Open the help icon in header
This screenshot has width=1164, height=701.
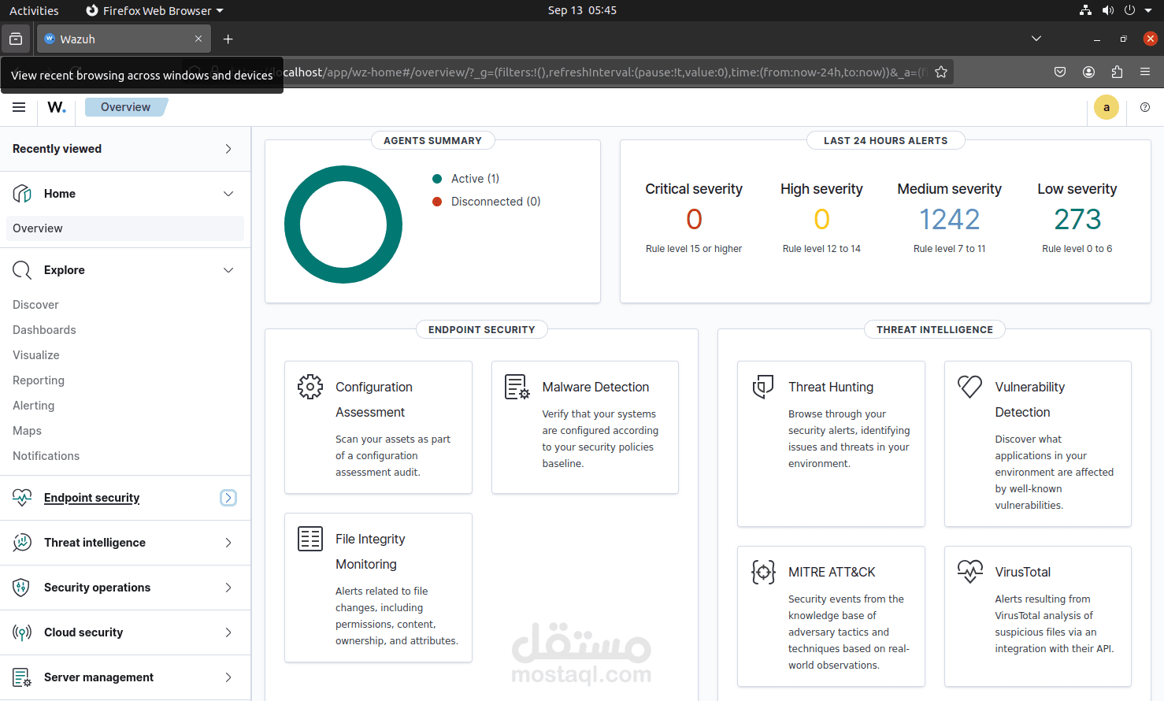coord(1145,107)
